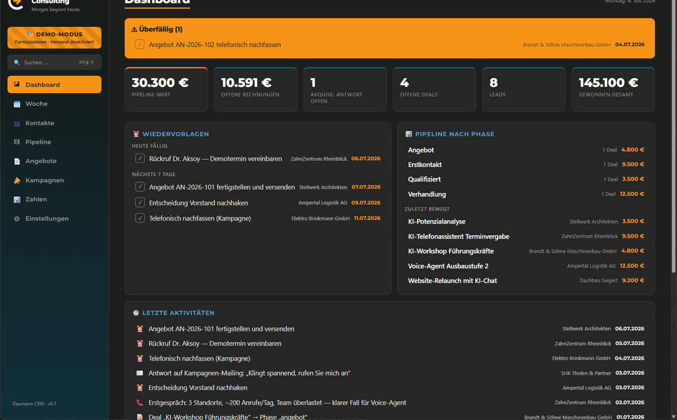This screenshot has width=677, height=420.
Task: Click the Dashboard sidebar icon
Action: point(17,85)
